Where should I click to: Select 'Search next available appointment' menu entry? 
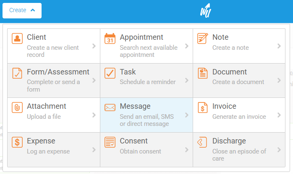pyautogui.click(x=149, y=51)
